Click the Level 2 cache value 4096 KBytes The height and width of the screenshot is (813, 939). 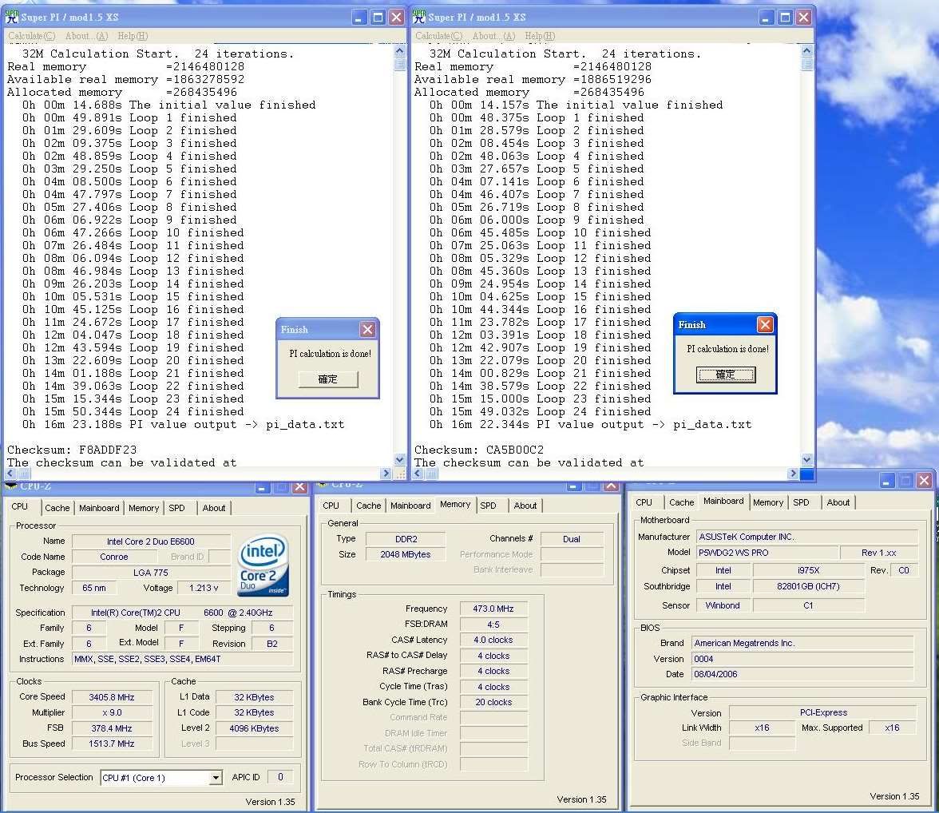coord(254,728)
